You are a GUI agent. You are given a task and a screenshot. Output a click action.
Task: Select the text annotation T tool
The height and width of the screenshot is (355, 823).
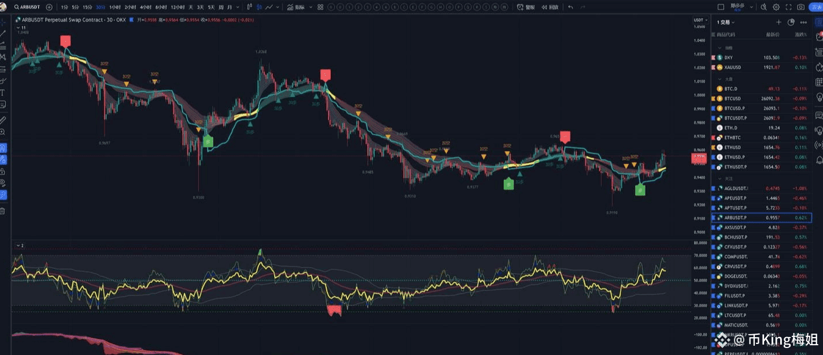(3, 93)
